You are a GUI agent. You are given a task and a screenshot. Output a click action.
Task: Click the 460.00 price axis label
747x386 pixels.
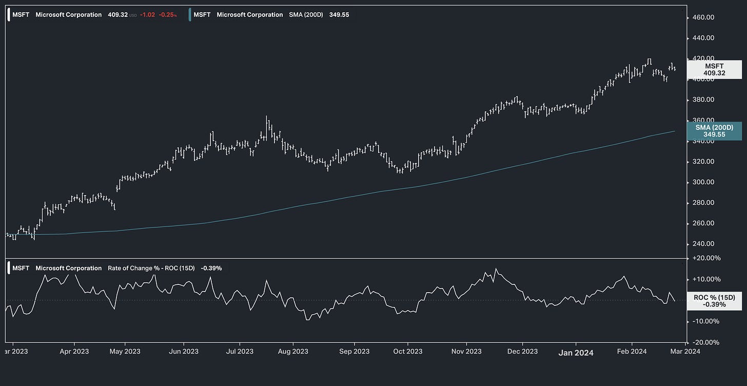point(703,17)
